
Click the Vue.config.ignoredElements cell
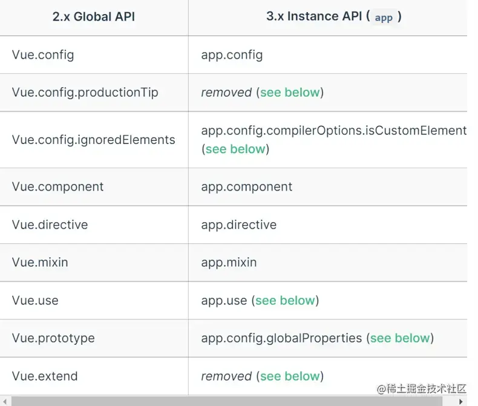[x=94, y=140]
